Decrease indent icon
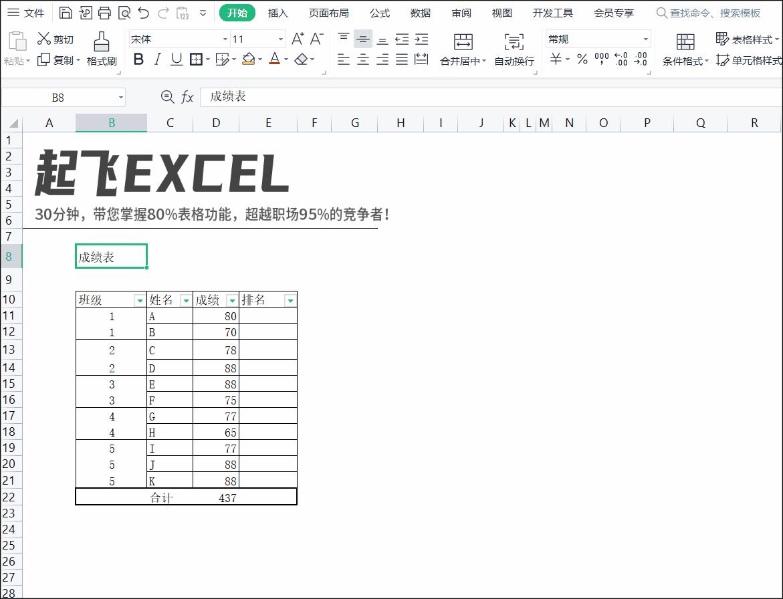Screen dimensions: 783x599 pos(401,39)
